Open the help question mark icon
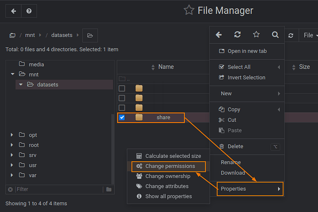The image size is (318, 212). (x=29, y=11)
